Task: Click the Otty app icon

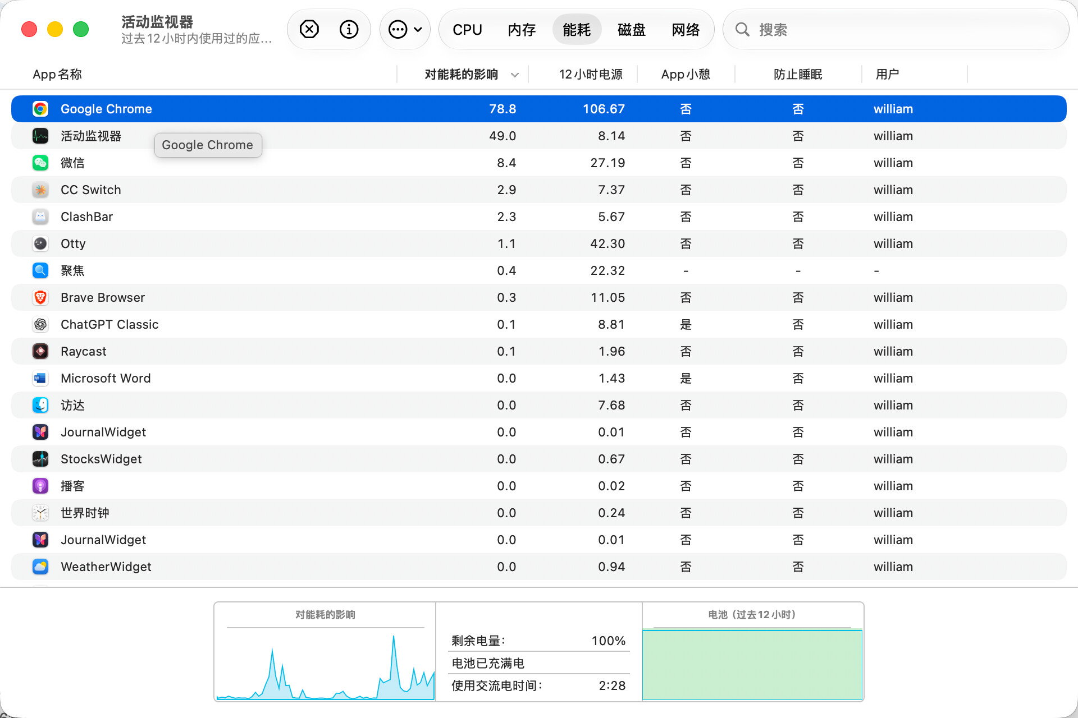Action: [40, 243]
